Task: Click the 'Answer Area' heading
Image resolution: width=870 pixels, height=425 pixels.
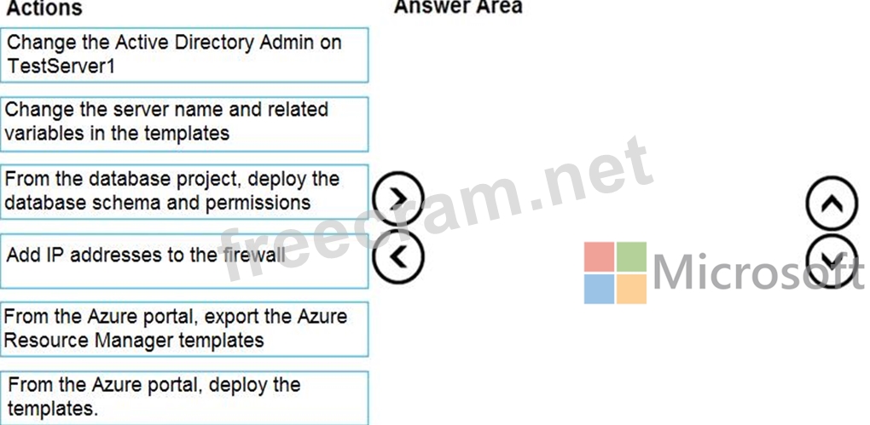Action: pyautogui.click(x=458, y=8)
